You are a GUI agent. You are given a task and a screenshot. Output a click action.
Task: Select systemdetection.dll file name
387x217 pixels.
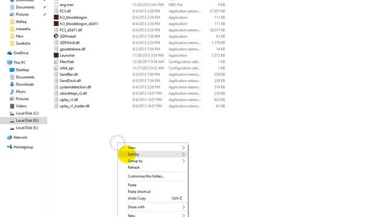click(x=75, y=87)
